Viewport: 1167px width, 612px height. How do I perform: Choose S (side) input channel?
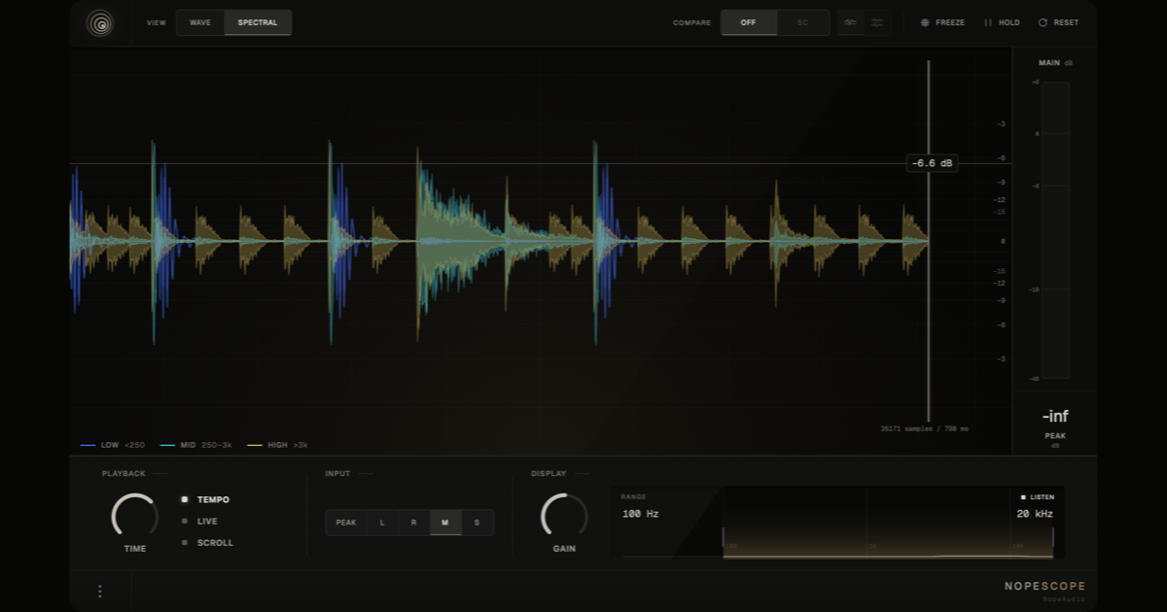(x=477, y=523)
